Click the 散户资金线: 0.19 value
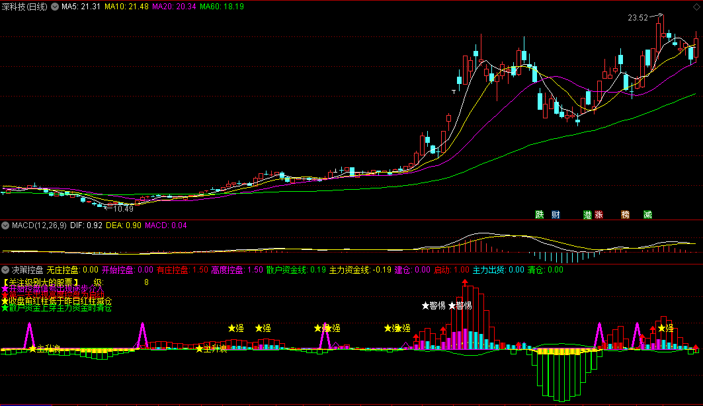703x406 pixels. 296,270
